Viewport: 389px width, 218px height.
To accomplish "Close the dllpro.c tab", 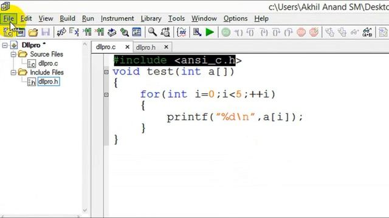I will 127,47.
